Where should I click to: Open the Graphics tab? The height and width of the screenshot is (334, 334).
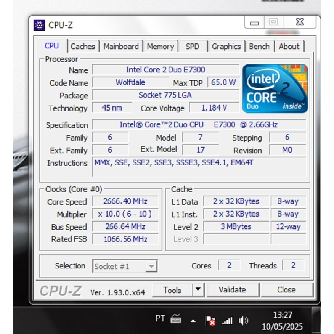(226, 47)
